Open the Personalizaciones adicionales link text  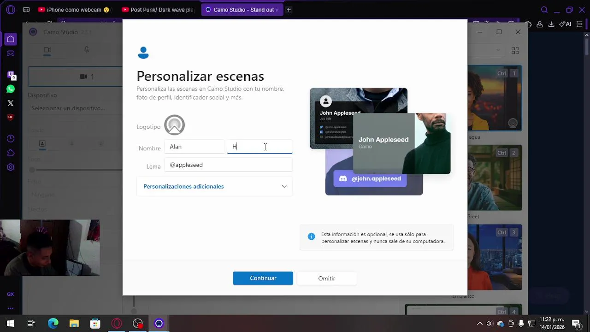coord(183,186)
